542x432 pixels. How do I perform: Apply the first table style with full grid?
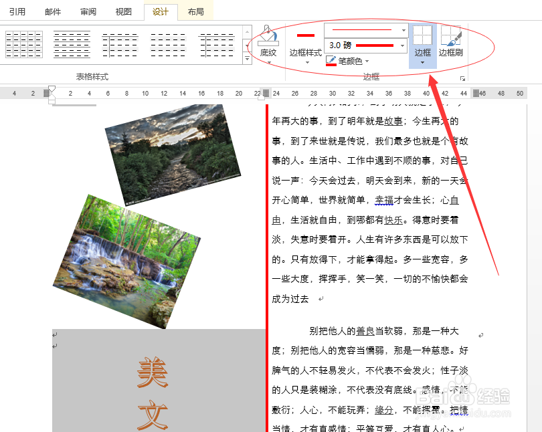24,44
